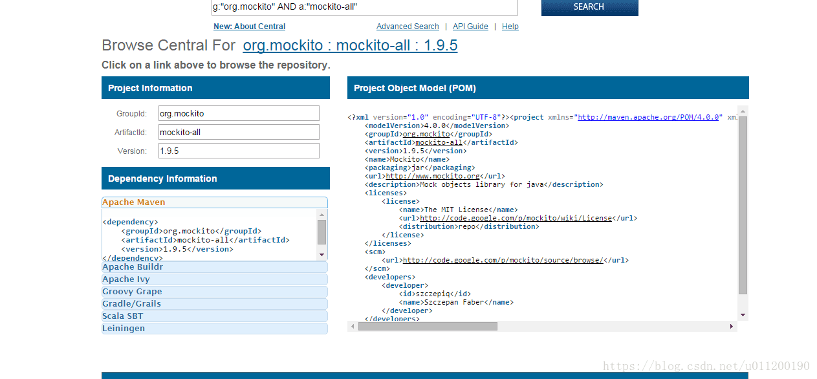Select the Apache Maven accordion header

coord(215,202)
